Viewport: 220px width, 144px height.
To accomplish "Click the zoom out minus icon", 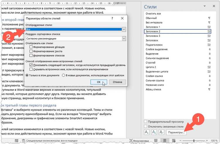I will coord(181,140).
